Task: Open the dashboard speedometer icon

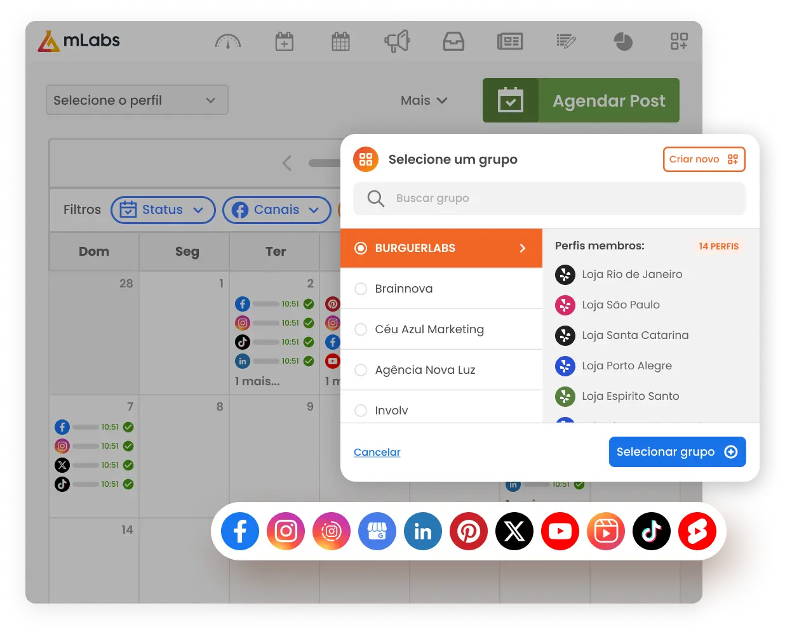Action: [228, 42]
